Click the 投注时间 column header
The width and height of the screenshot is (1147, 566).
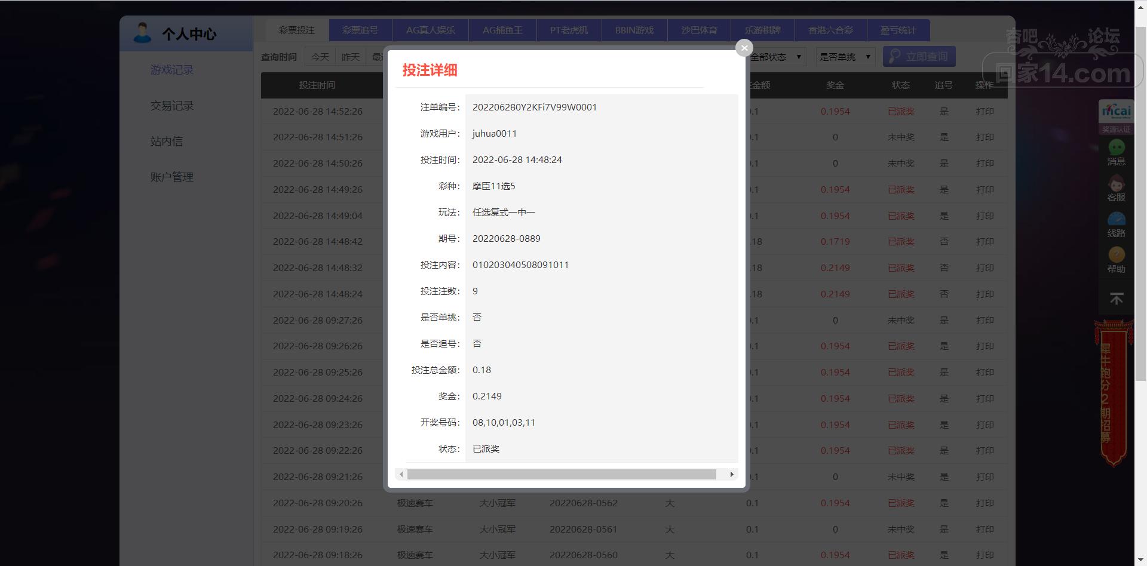pos(317,85)
